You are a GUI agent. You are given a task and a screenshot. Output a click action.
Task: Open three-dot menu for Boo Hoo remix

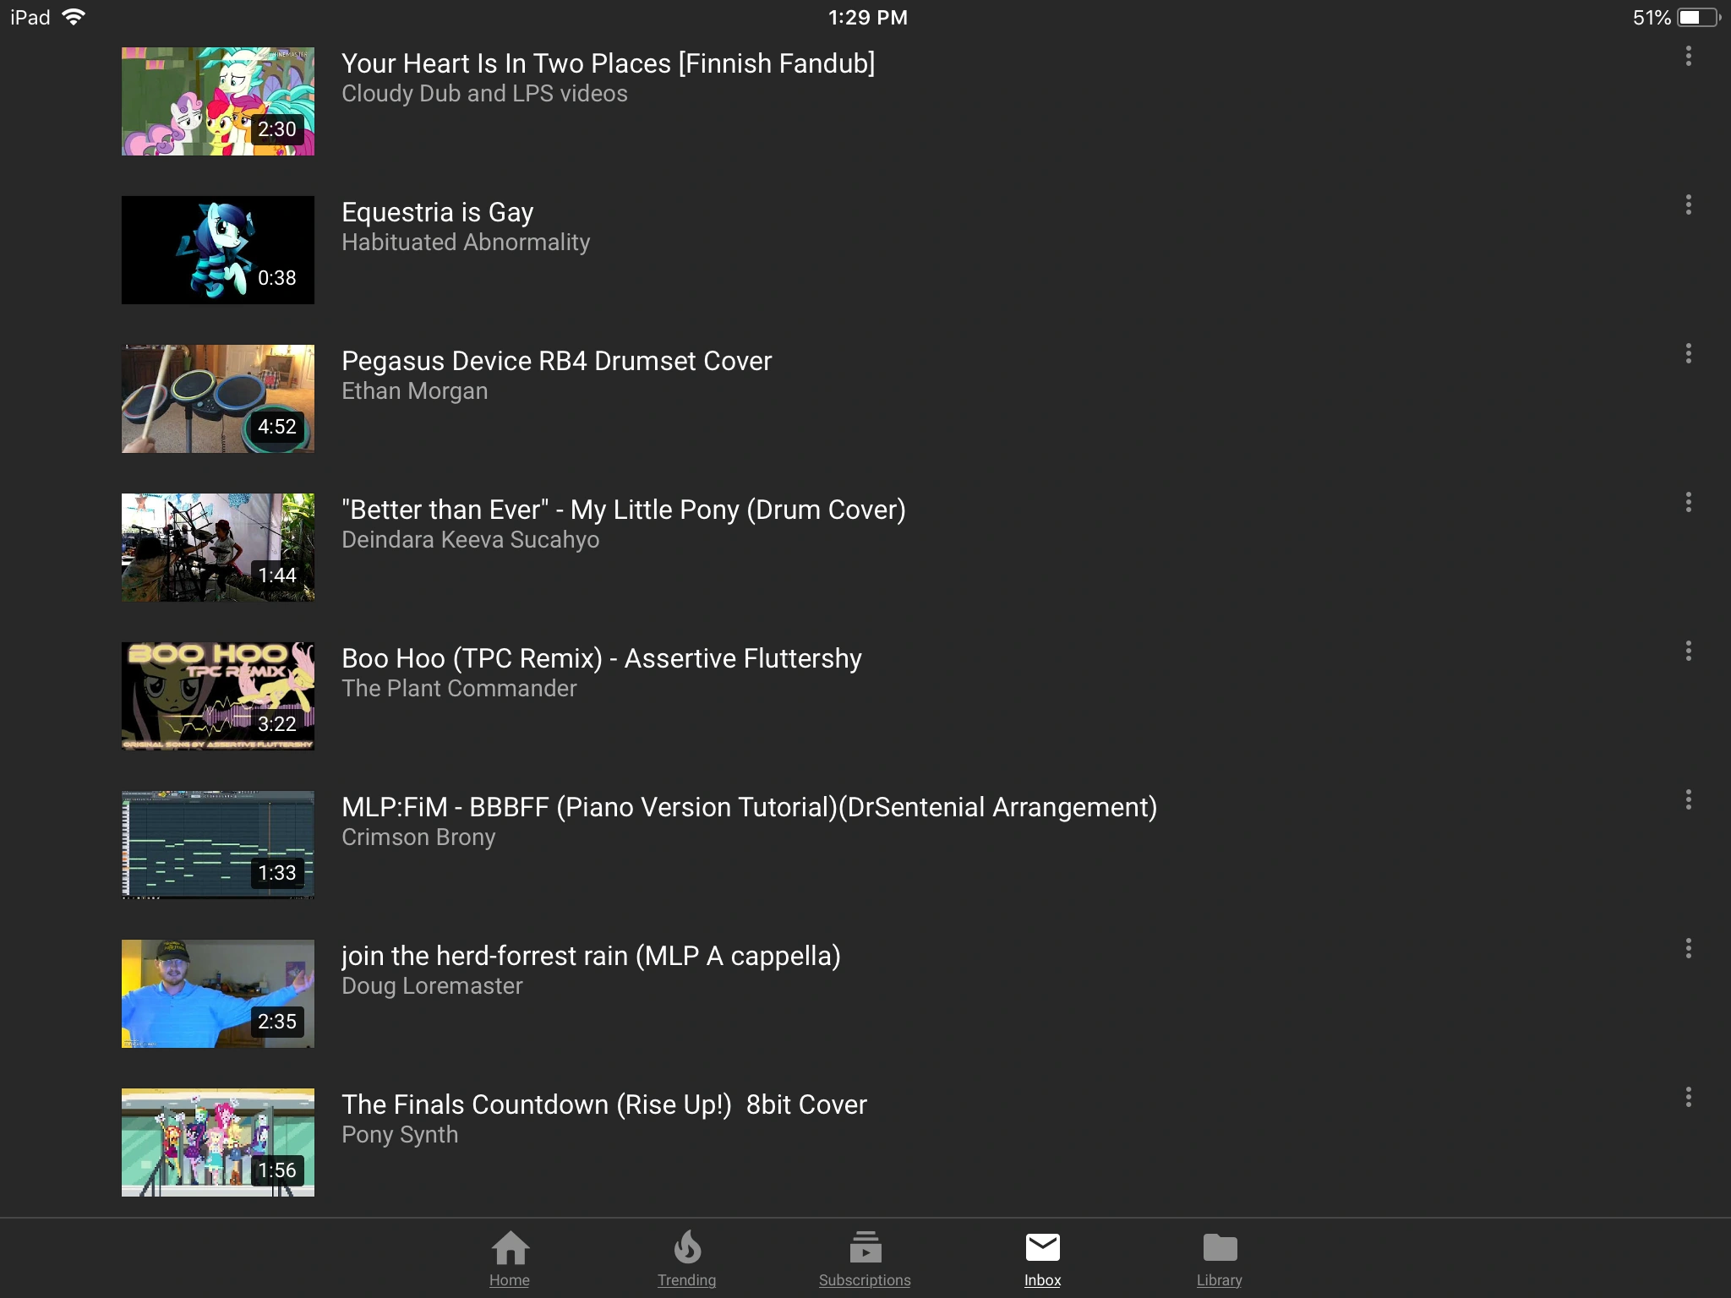tap(1688, 652)
